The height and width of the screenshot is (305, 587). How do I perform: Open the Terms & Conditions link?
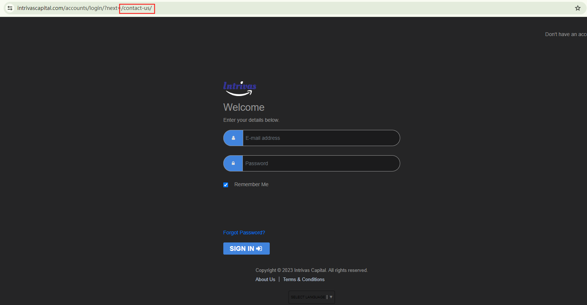pos(304,280)
